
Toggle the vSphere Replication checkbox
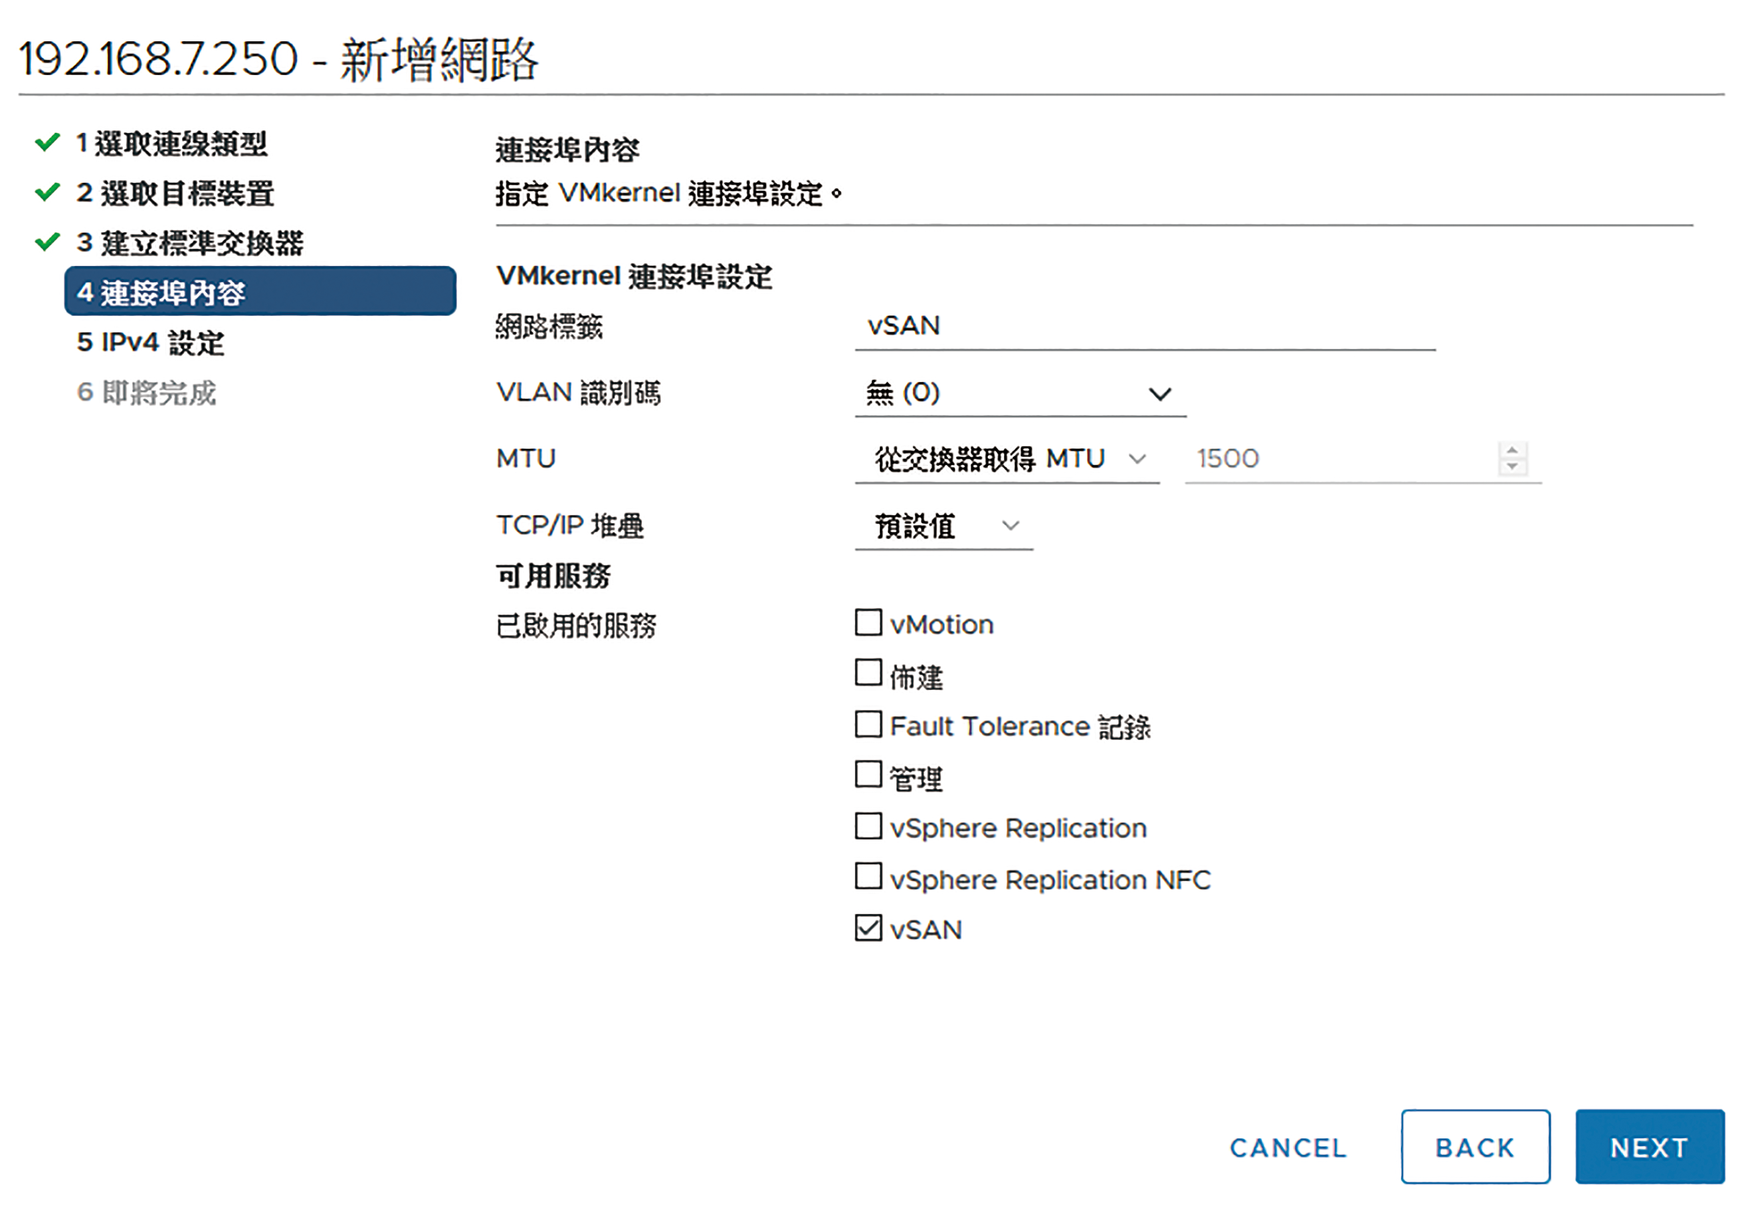[868, 826]
